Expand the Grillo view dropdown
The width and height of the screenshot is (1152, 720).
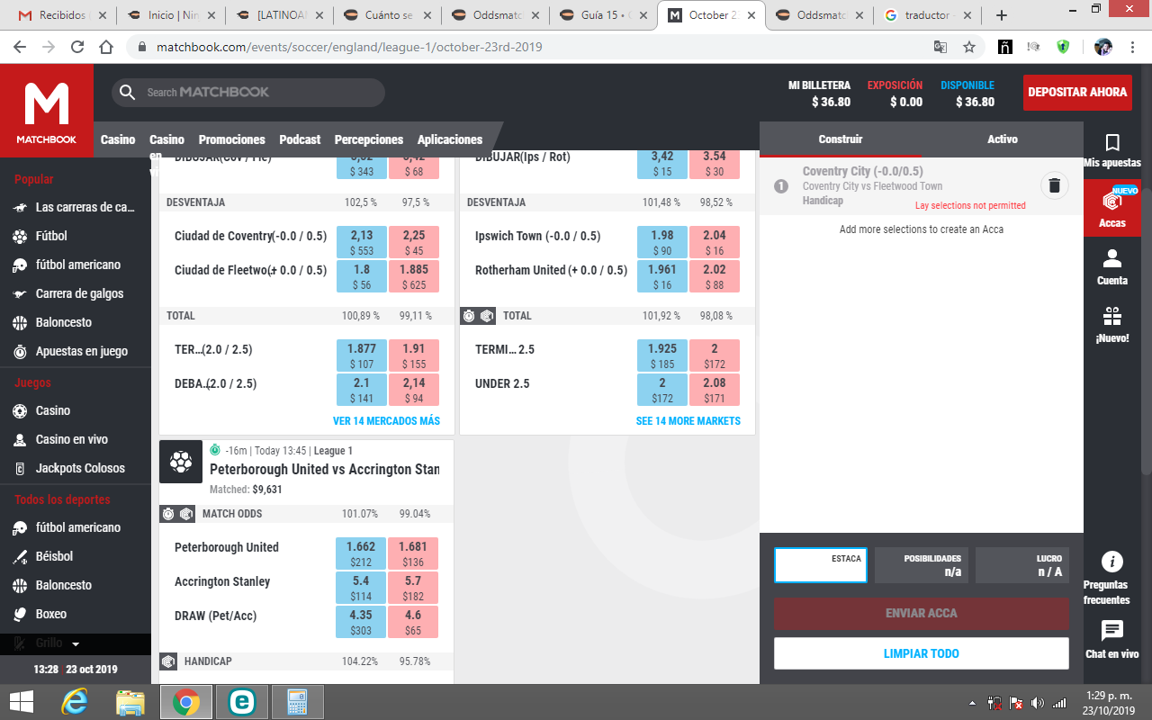point(76,643)
